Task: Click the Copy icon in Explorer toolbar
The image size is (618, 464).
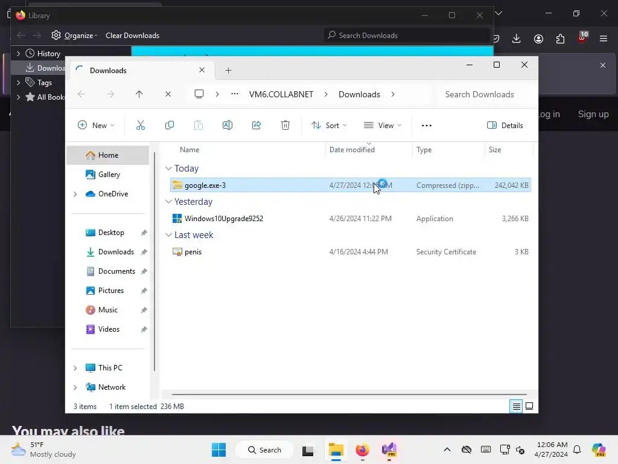Action: 170,126
